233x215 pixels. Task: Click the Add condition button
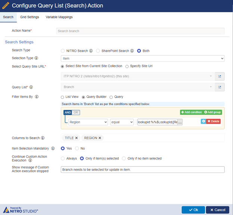[192, 112]
